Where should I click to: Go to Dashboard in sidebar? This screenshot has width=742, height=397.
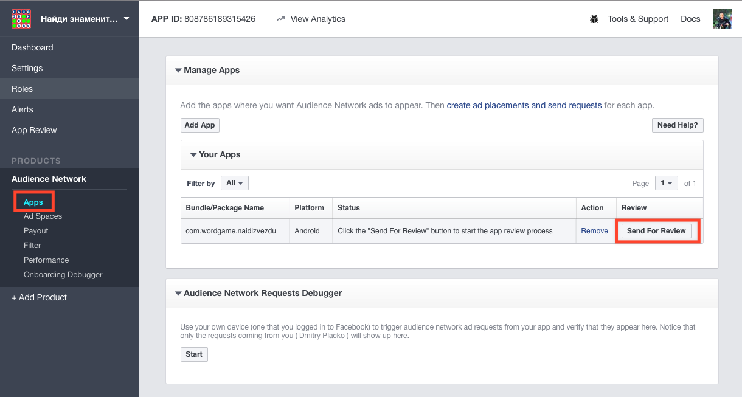click(69, 47)
